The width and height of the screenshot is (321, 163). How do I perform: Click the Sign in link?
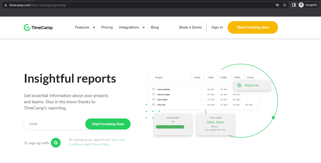(x=217, y=27)
